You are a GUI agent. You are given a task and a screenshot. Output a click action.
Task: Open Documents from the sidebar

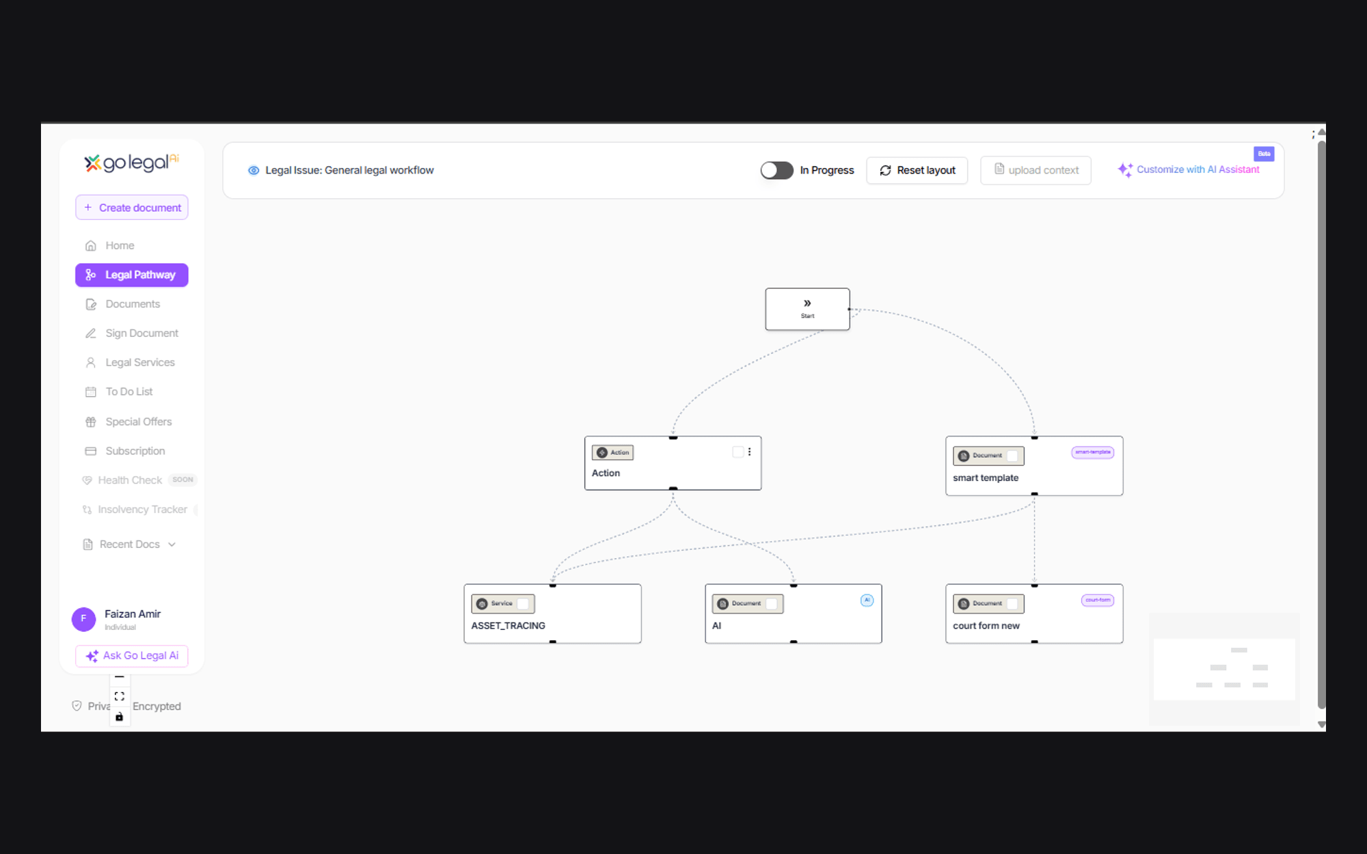tap(132, 304)
